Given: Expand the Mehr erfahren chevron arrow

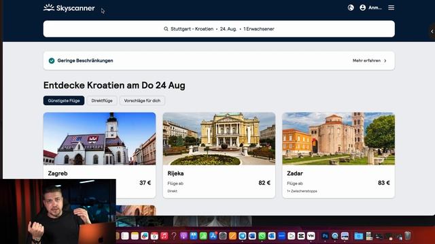Looking at the screenshot, I should click(x=385, y=60).
